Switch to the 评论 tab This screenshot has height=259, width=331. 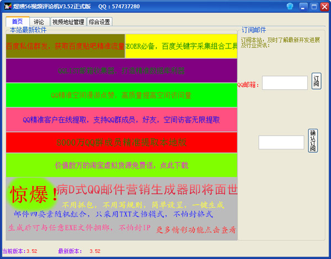click(40, 22)
